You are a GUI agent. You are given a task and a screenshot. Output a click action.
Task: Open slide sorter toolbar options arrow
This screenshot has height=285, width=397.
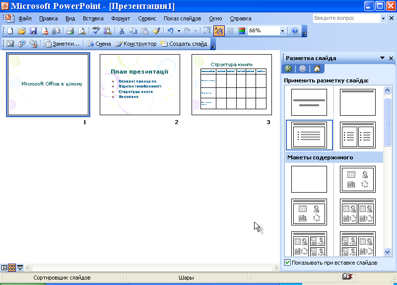213,46
